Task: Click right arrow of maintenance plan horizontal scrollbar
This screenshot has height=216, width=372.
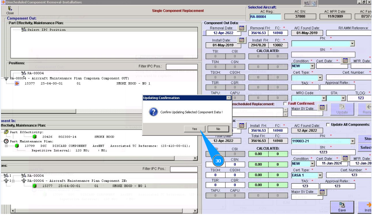Action: point(195,158)
